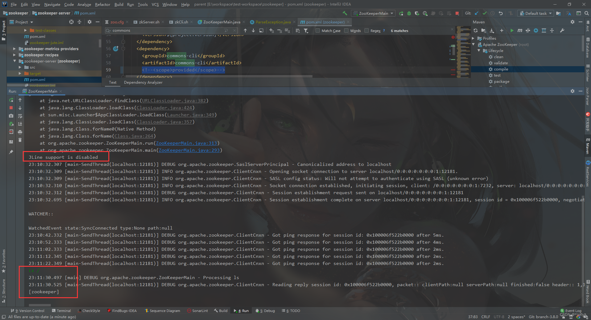
Task: Open the Refactor menu
Action: pos(103,4)
